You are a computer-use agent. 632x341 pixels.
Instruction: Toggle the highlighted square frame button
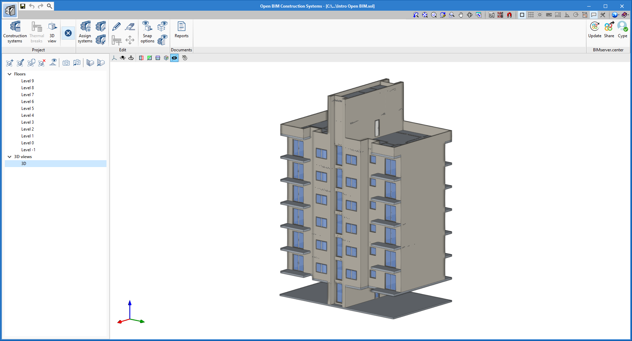point(522,15)
